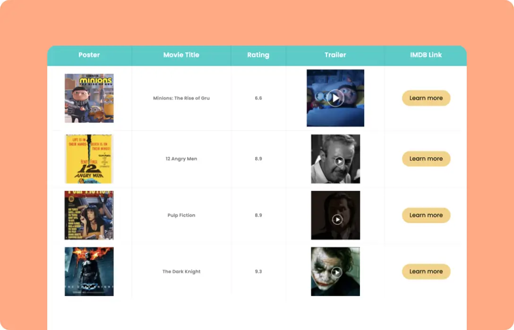Select the Movie Title column header
Viewport: 514px width, 330px height.
coord(181,55)
